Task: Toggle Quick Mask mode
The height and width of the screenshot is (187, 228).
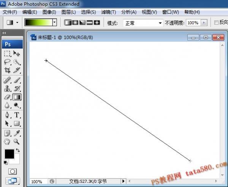Action: (x=13, y=171)
